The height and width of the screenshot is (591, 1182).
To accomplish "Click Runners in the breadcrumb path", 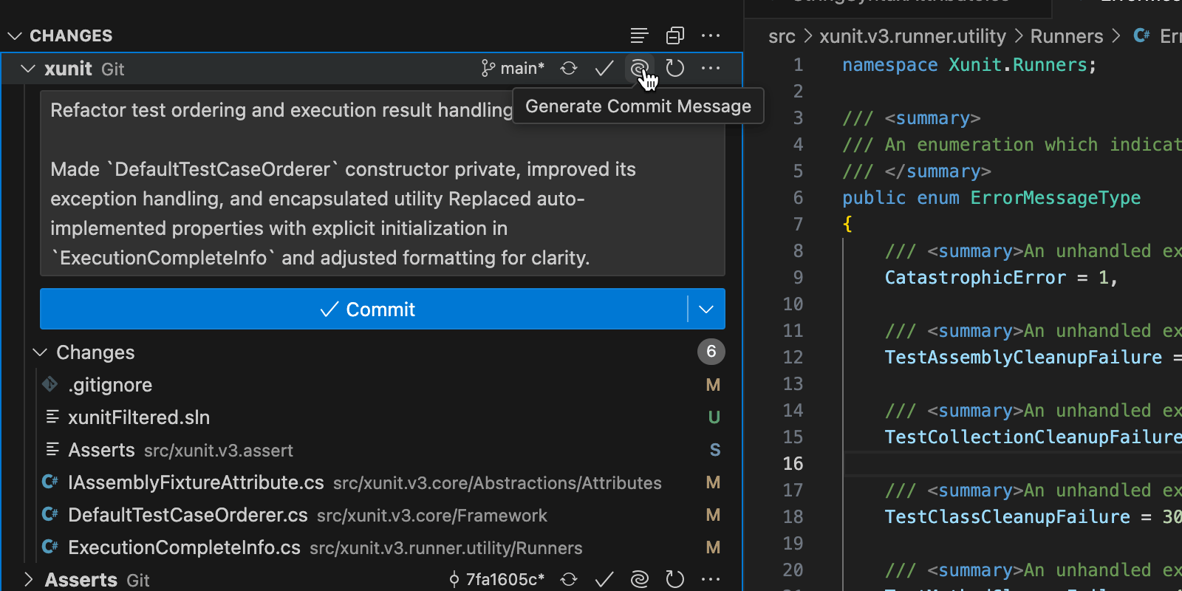I will [x=1066, y=36].
